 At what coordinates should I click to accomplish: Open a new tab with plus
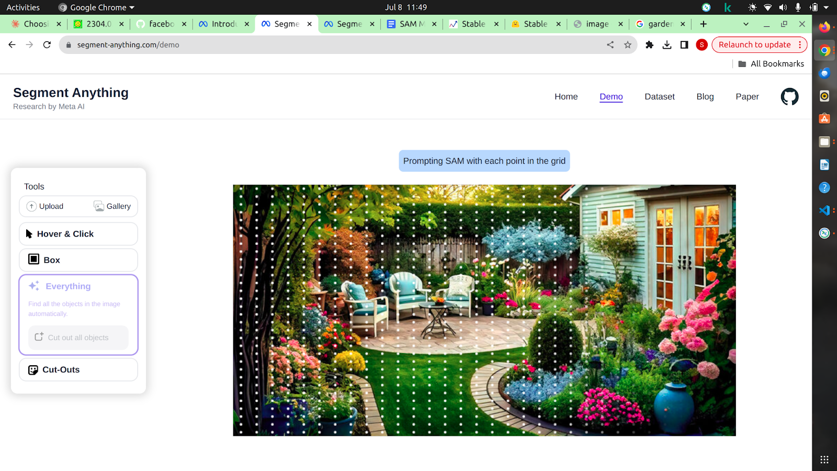(704, 24)
